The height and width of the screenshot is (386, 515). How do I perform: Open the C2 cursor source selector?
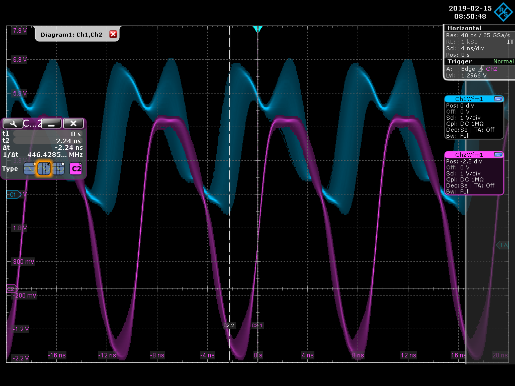(75, 169)
